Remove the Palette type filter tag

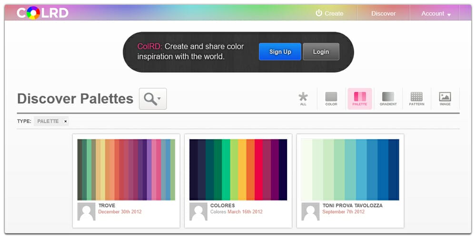click(65, 121)
